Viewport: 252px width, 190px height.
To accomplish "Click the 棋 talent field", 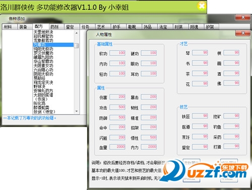I will pyautogui.click(x=231, y=53).
